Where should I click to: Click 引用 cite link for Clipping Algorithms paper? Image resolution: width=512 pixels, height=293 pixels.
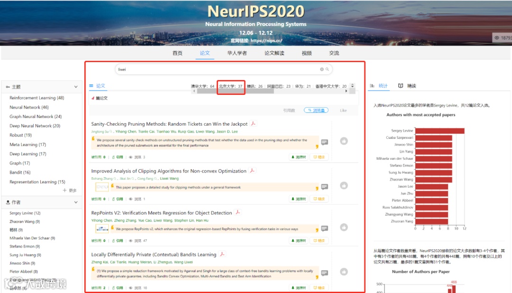tap(118, 199)
